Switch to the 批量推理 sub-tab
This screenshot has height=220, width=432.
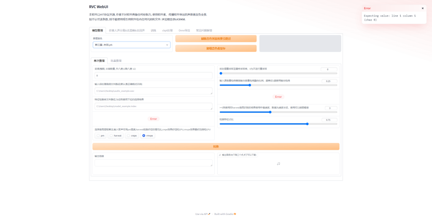click(x=116, y=61)
